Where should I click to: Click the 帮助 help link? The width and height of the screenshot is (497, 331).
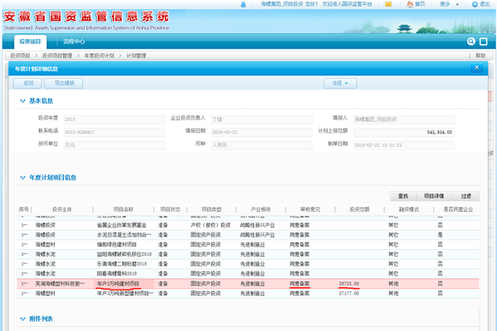480,55
